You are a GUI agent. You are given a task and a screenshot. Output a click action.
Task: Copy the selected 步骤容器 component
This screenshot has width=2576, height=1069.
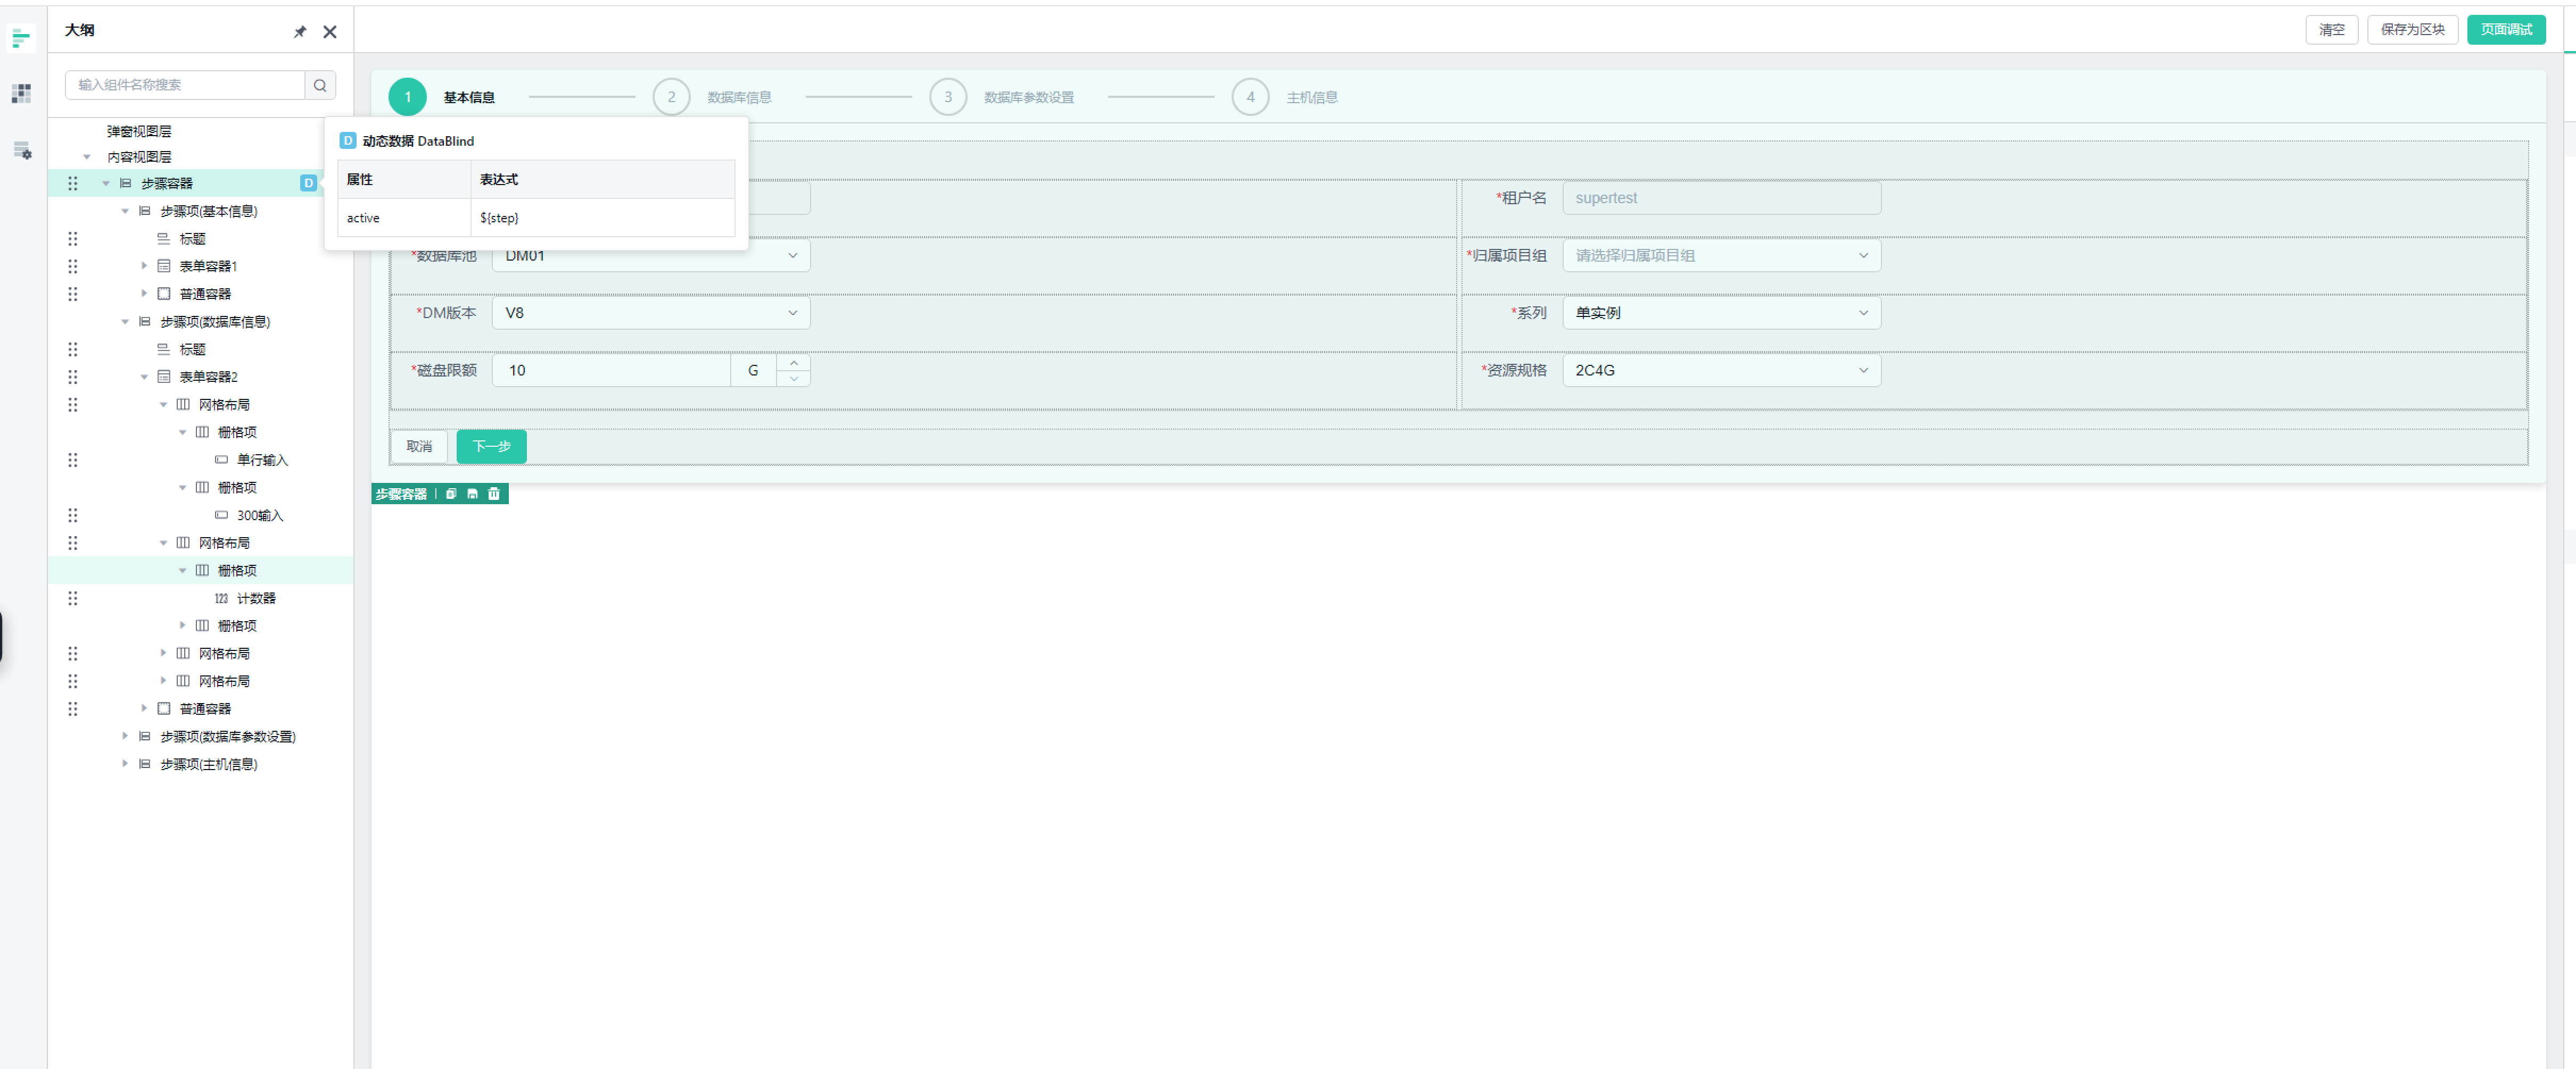click(x=451, y=494)
